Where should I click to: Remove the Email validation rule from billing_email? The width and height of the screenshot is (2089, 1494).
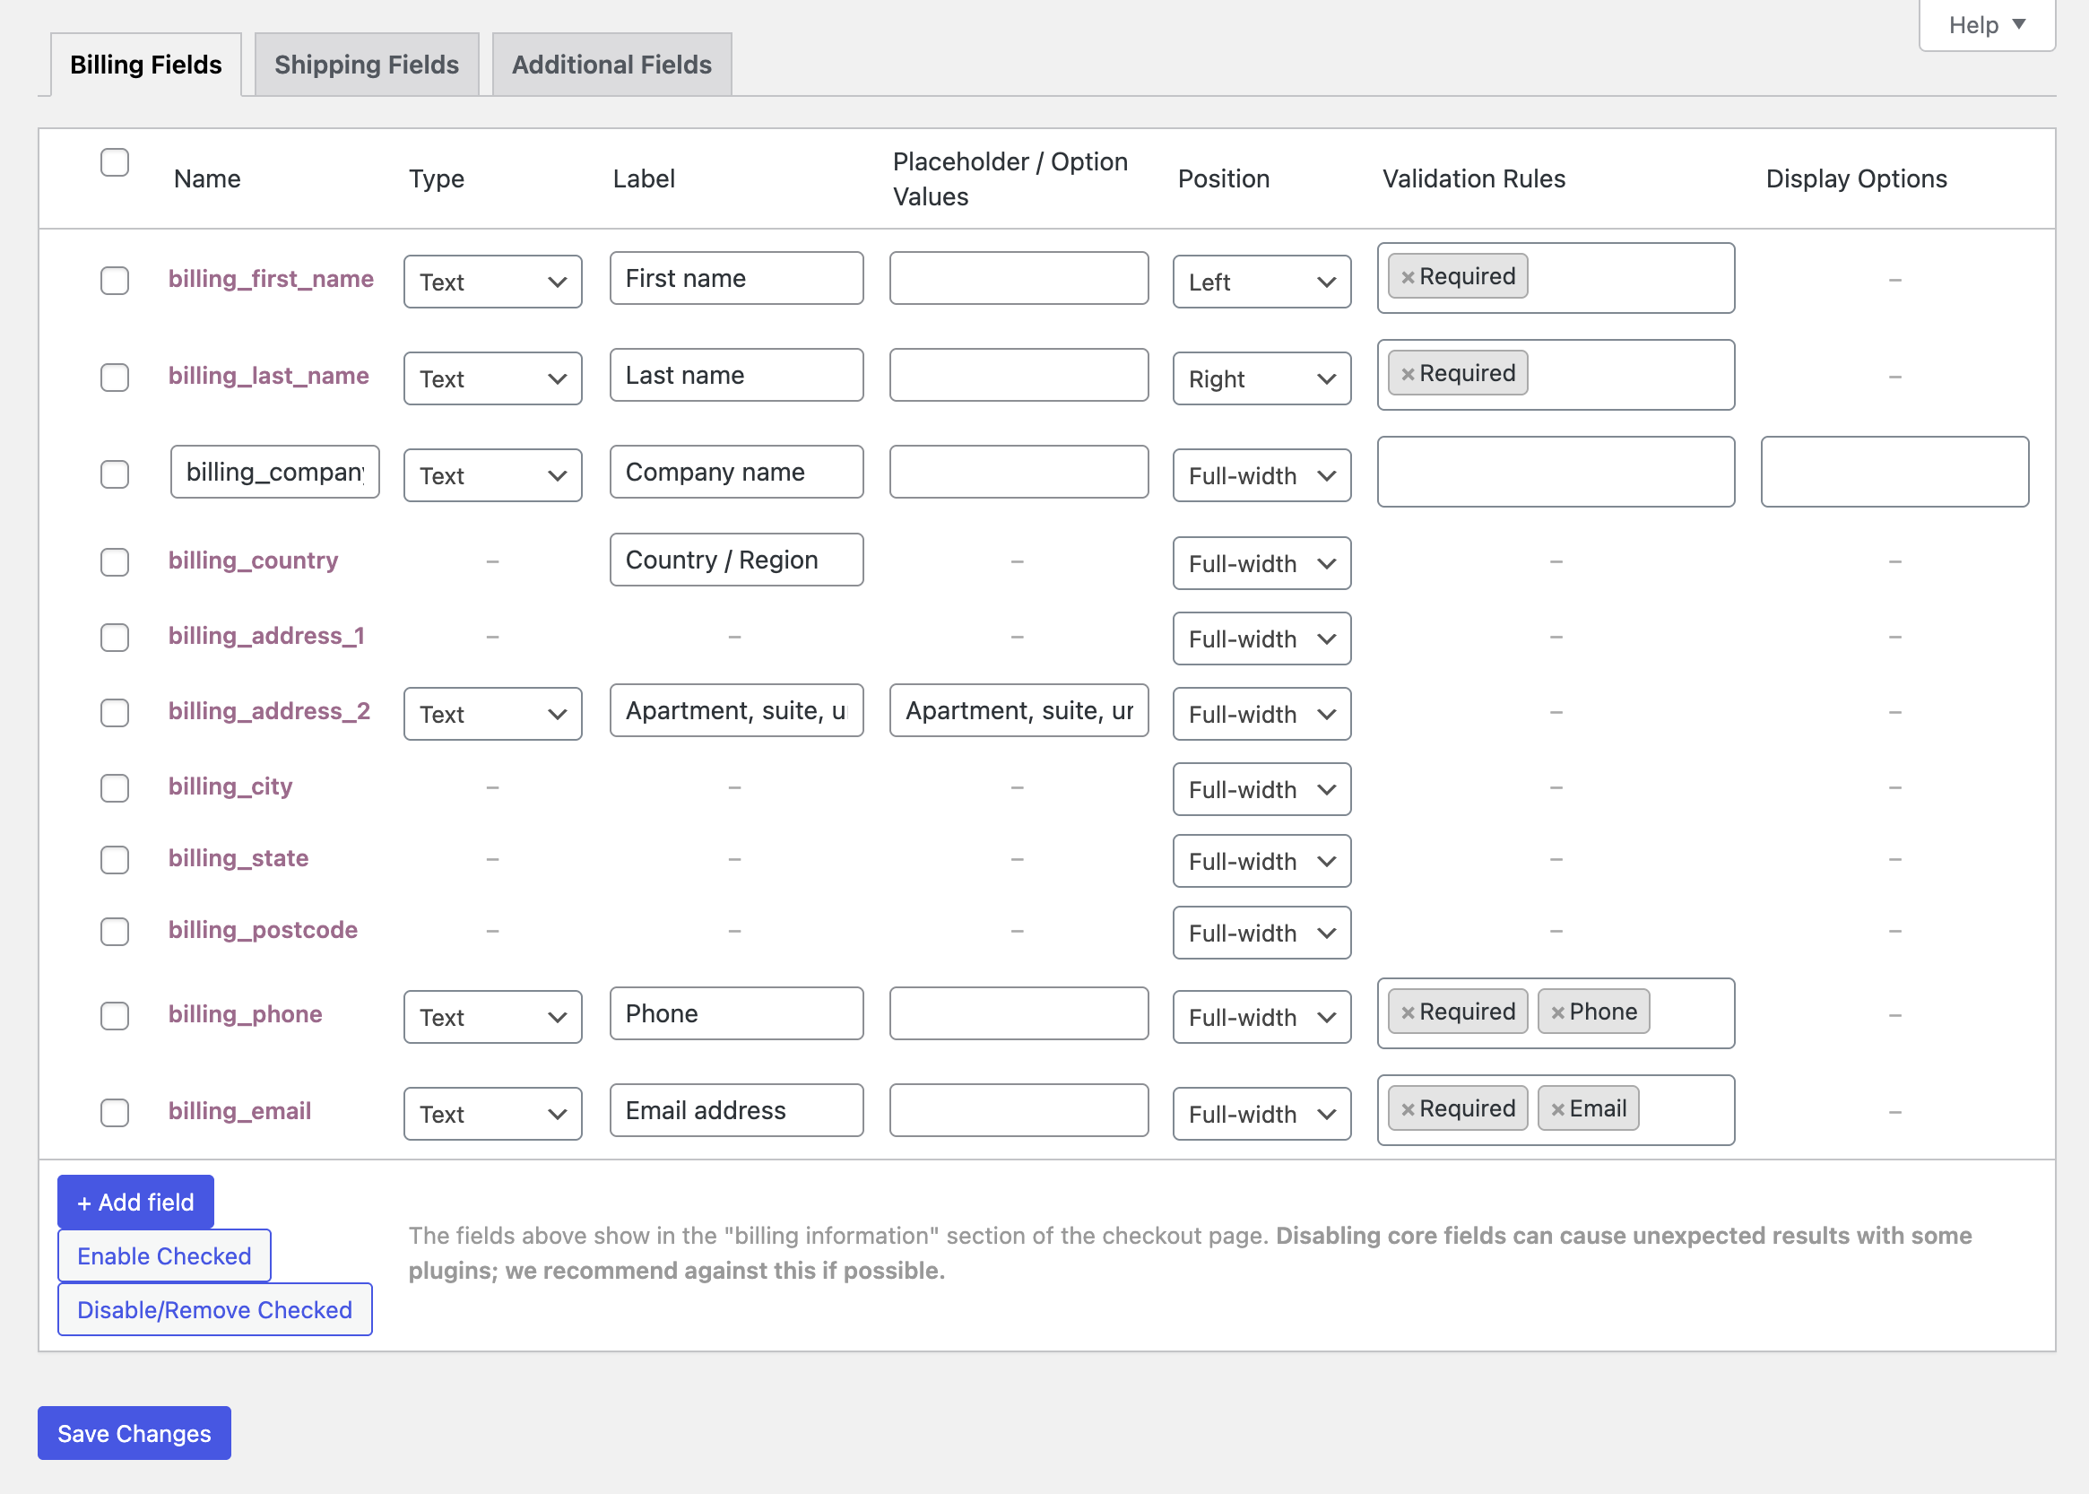pos(1556,1107)
